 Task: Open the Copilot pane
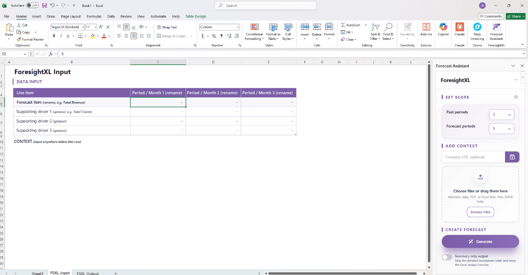[x=443, y=32]
